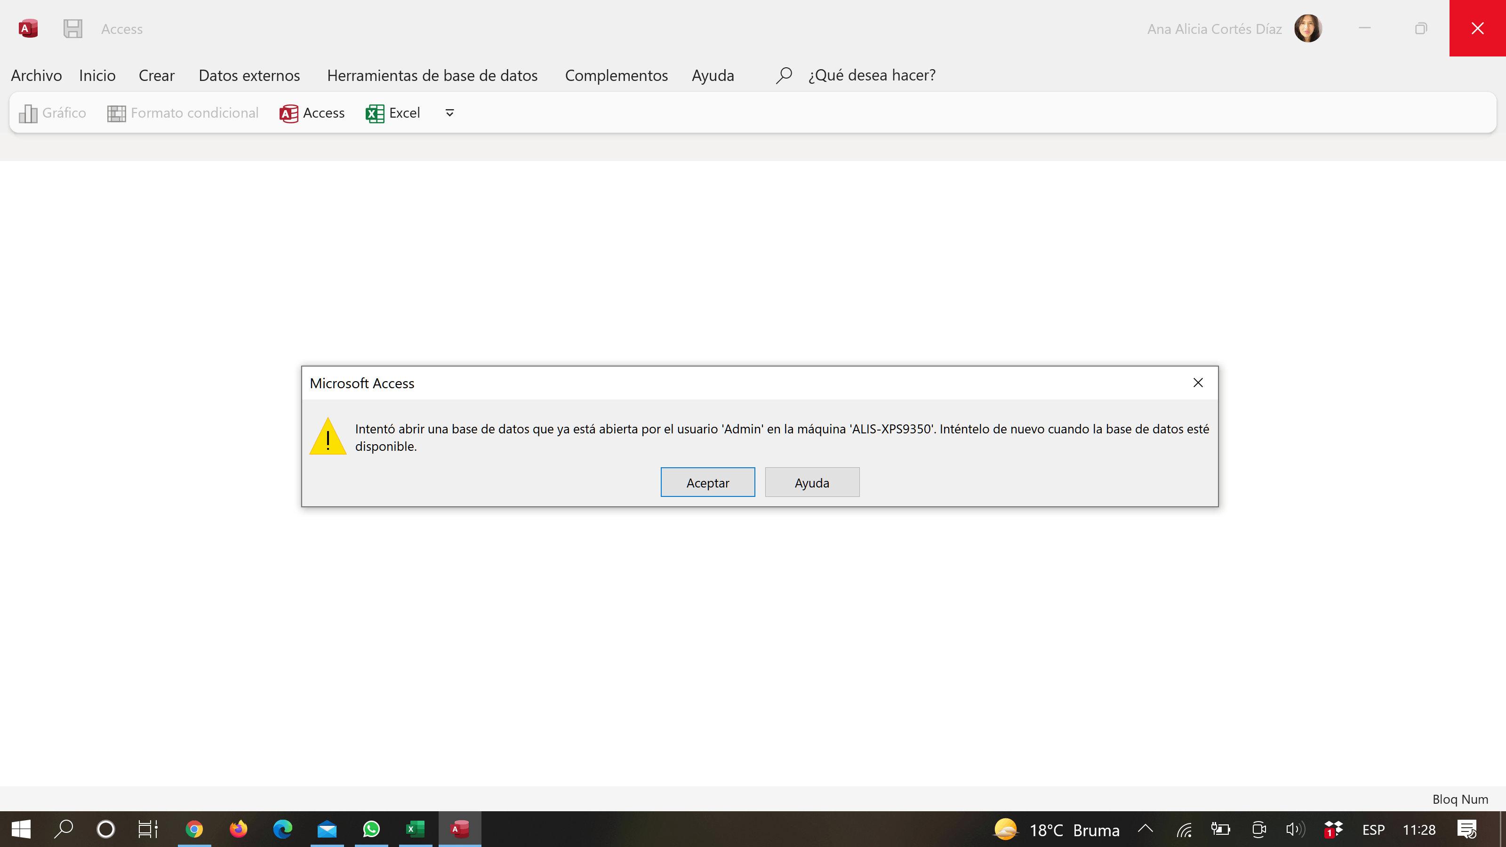This screenshot has height=847, width=1506.
Task: Show hidden system tray icons chevron
Action: coord(1146,829)
